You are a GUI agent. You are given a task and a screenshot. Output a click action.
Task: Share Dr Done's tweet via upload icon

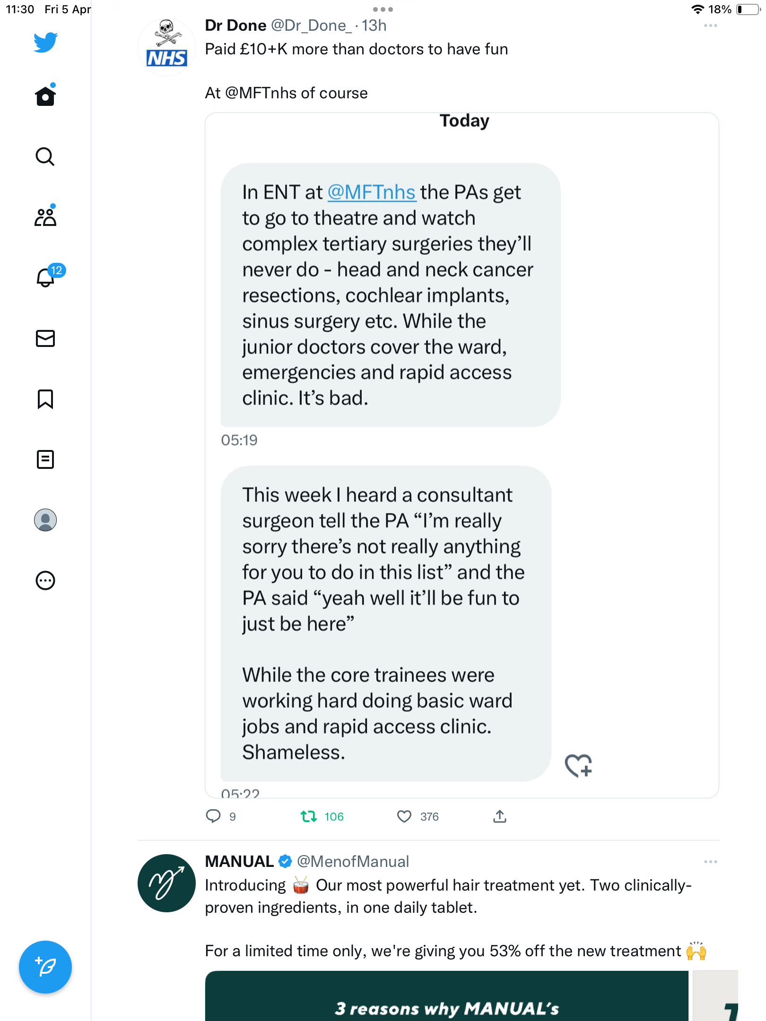(500, 816)
